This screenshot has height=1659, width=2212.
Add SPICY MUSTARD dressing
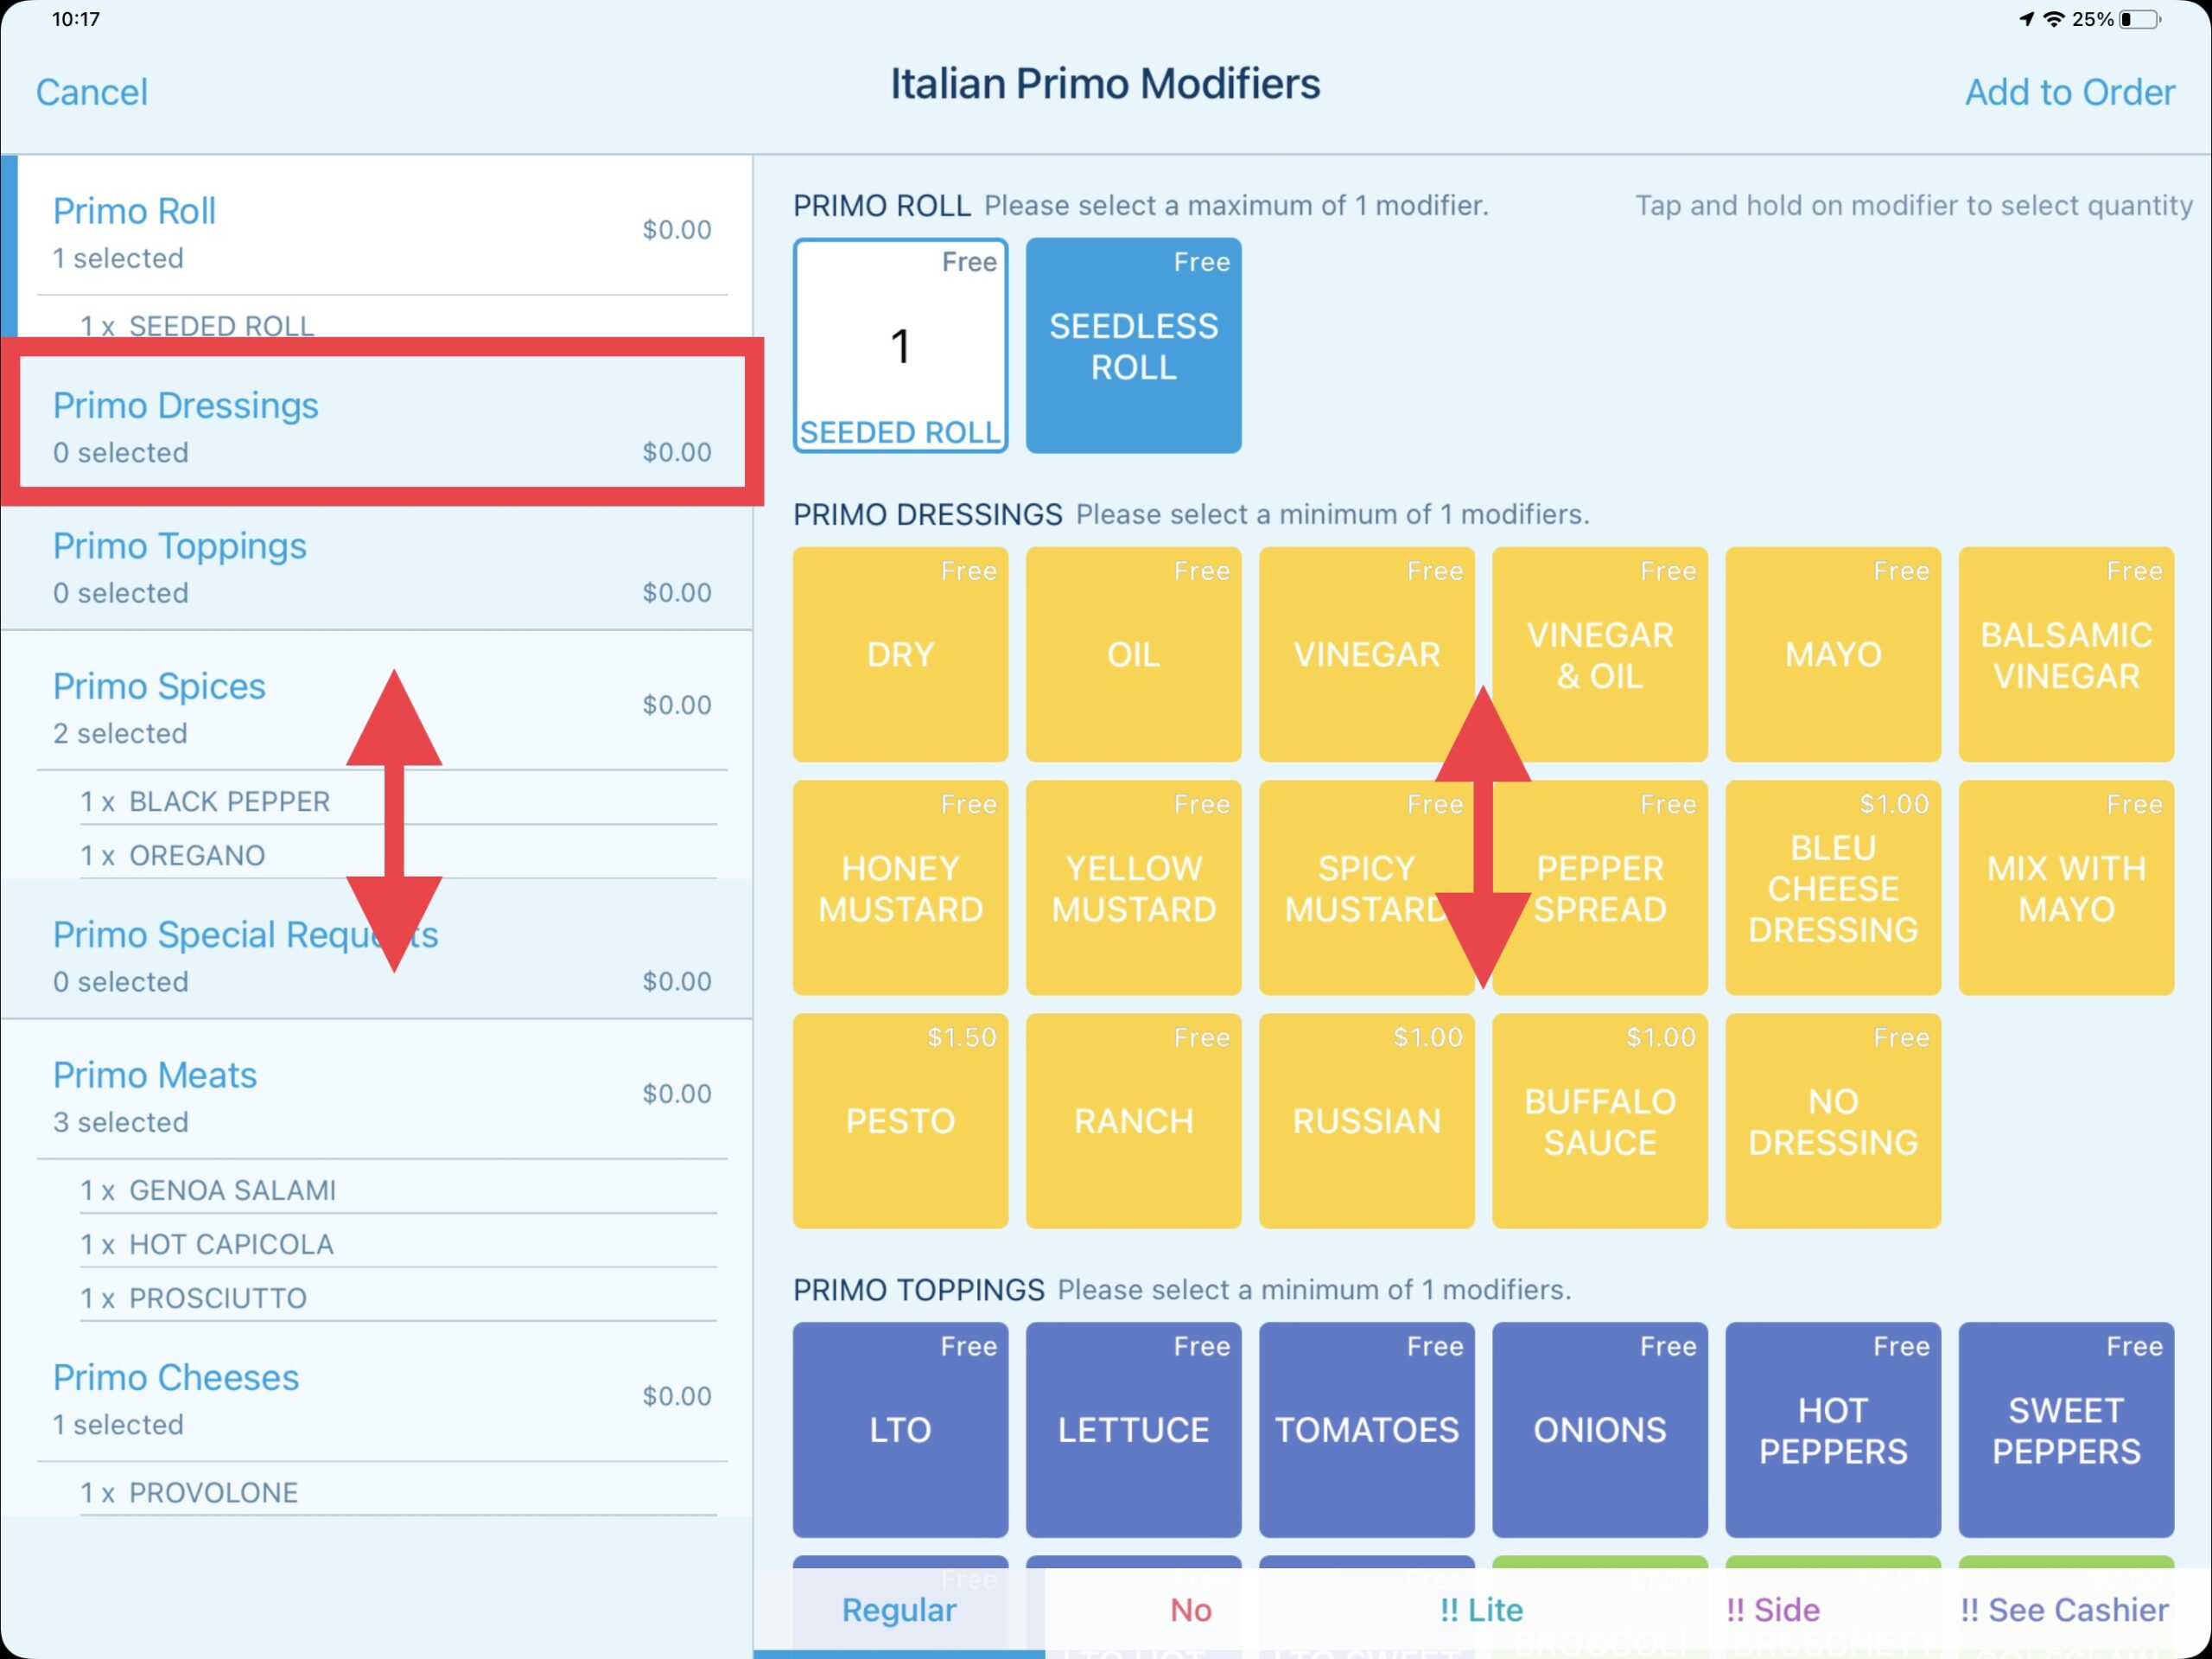[x=1366, y=886]
